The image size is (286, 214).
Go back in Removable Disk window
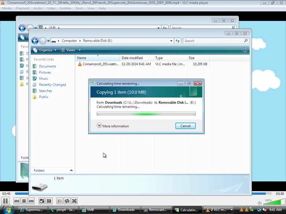click(x=35, y=41)
